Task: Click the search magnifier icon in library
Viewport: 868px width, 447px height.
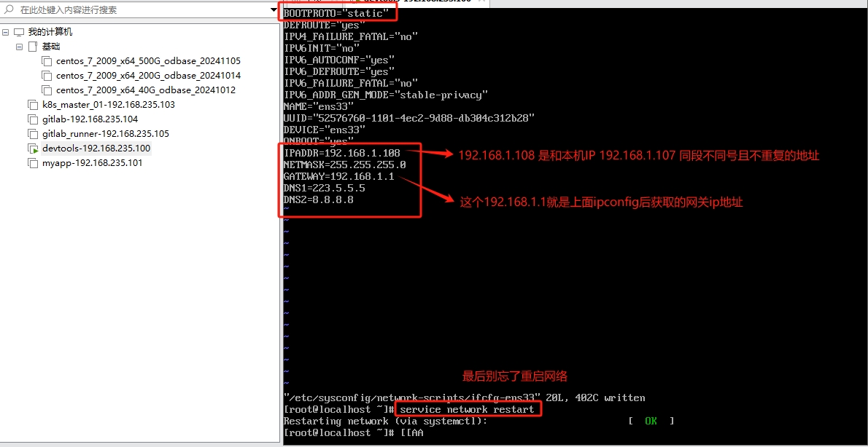Action: click(x=9, y=10)
